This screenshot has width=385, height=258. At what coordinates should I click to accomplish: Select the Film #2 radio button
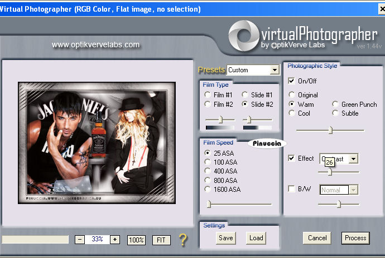tap(208, 105)
